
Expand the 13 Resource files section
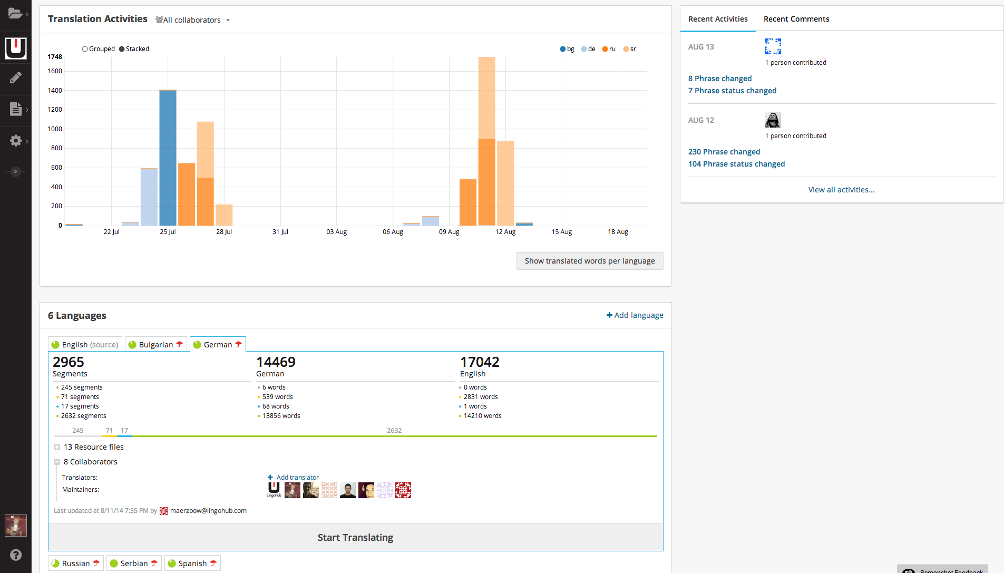[x=57, y=447]
